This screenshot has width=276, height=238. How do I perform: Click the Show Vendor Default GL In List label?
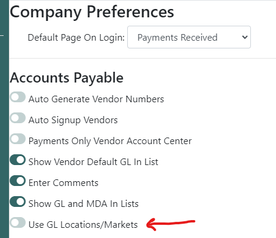93,162
